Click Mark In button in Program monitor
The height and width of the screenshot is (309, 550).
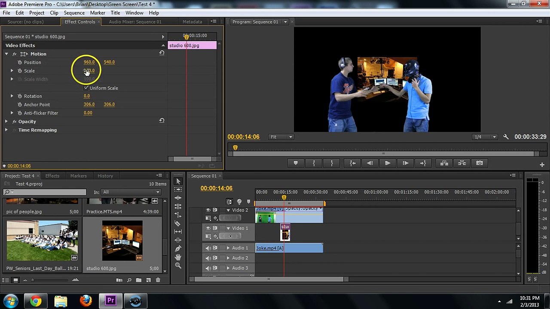pos(314,163)
